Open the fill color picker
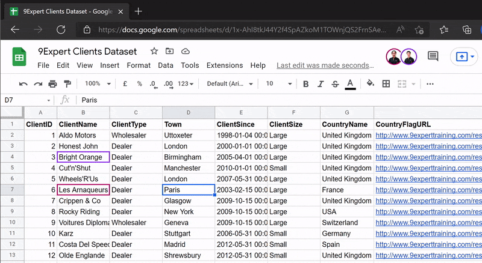The height and width of the screenshot is (263, 482). tap(371, 84)
